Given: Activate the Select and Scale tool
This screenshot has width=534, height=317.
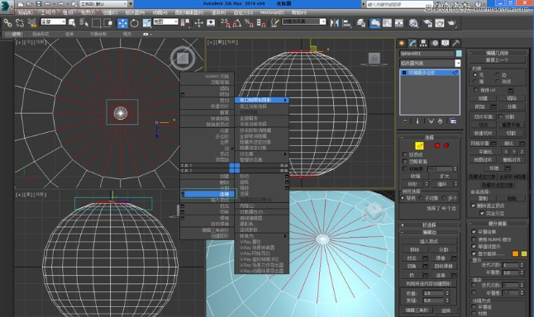Looking at the screenshot, I should pos(147,23).
